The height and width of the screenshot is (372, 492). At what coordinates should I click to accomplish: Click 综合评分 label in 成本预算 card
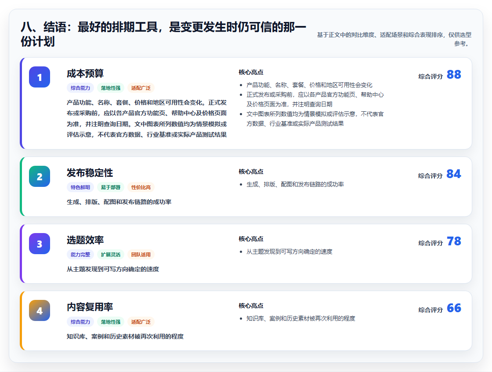pyautogui.click(x=430, y=77)
